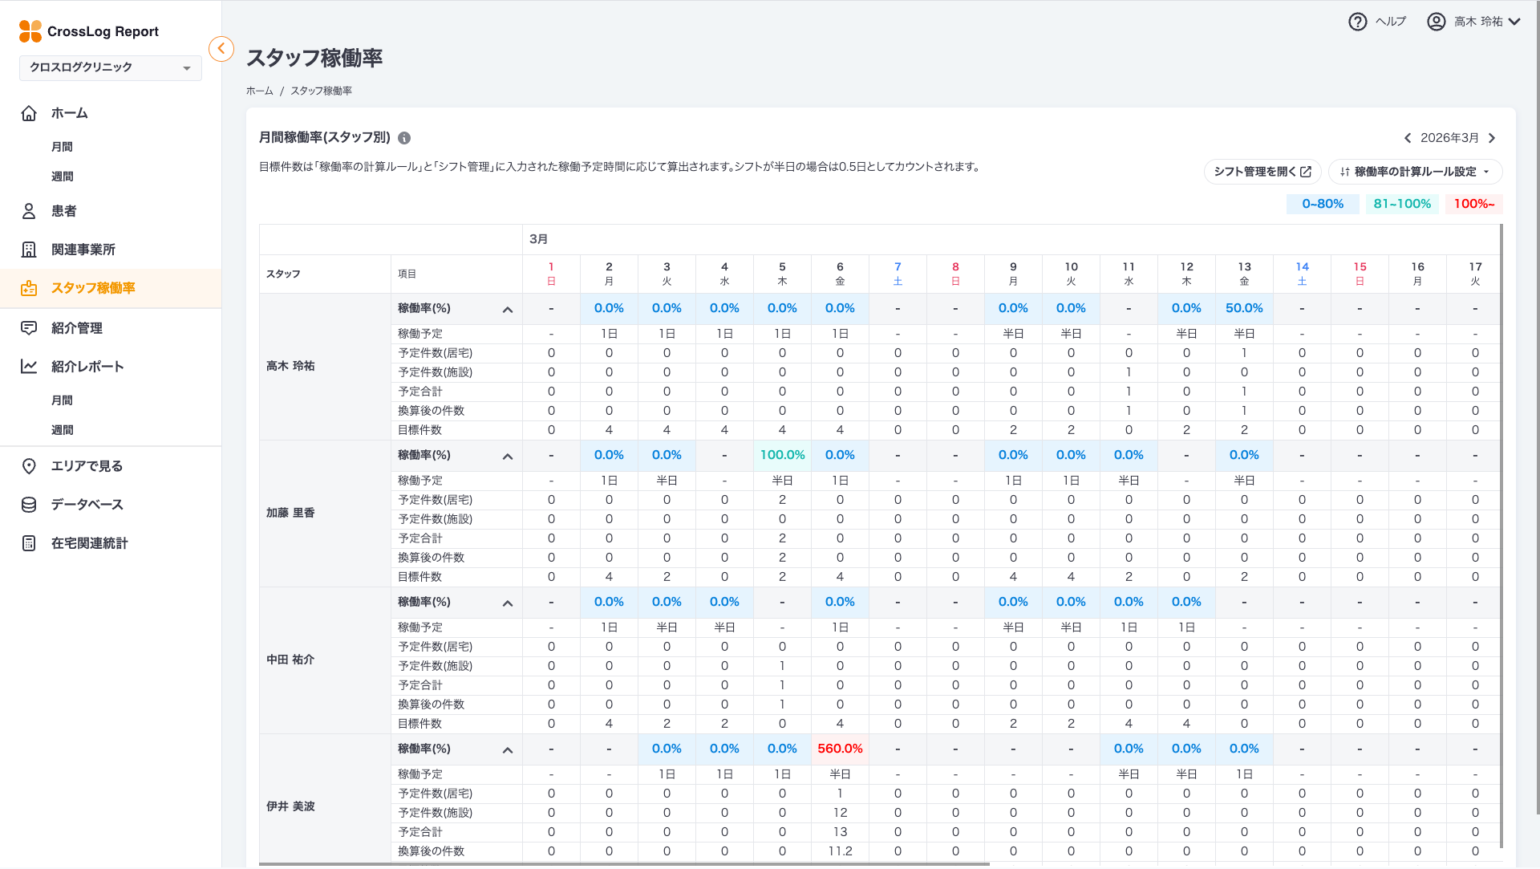1540x869 pixels.
Task: Select the 患者 (patients) sidebar icon
Action: coord(29,210)
